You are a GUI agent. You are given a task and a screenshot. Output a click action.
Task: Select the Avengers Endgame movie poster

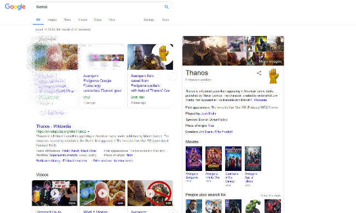coord(194,158)
